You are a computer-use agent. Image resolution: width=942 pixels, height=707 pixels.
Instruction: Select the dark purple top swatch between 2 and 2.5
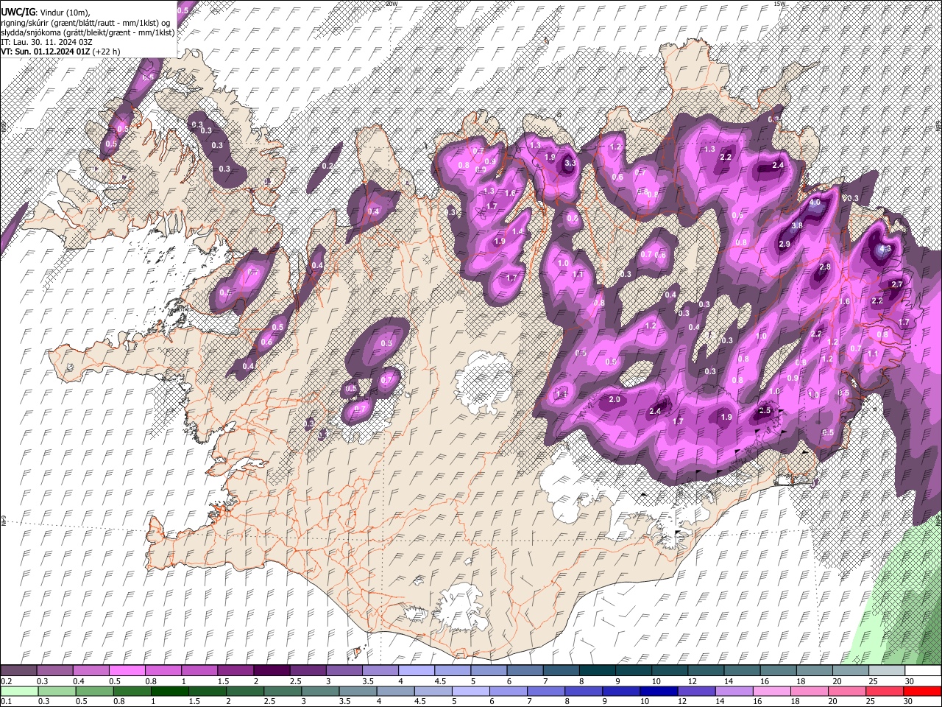(x=272, y=670)
